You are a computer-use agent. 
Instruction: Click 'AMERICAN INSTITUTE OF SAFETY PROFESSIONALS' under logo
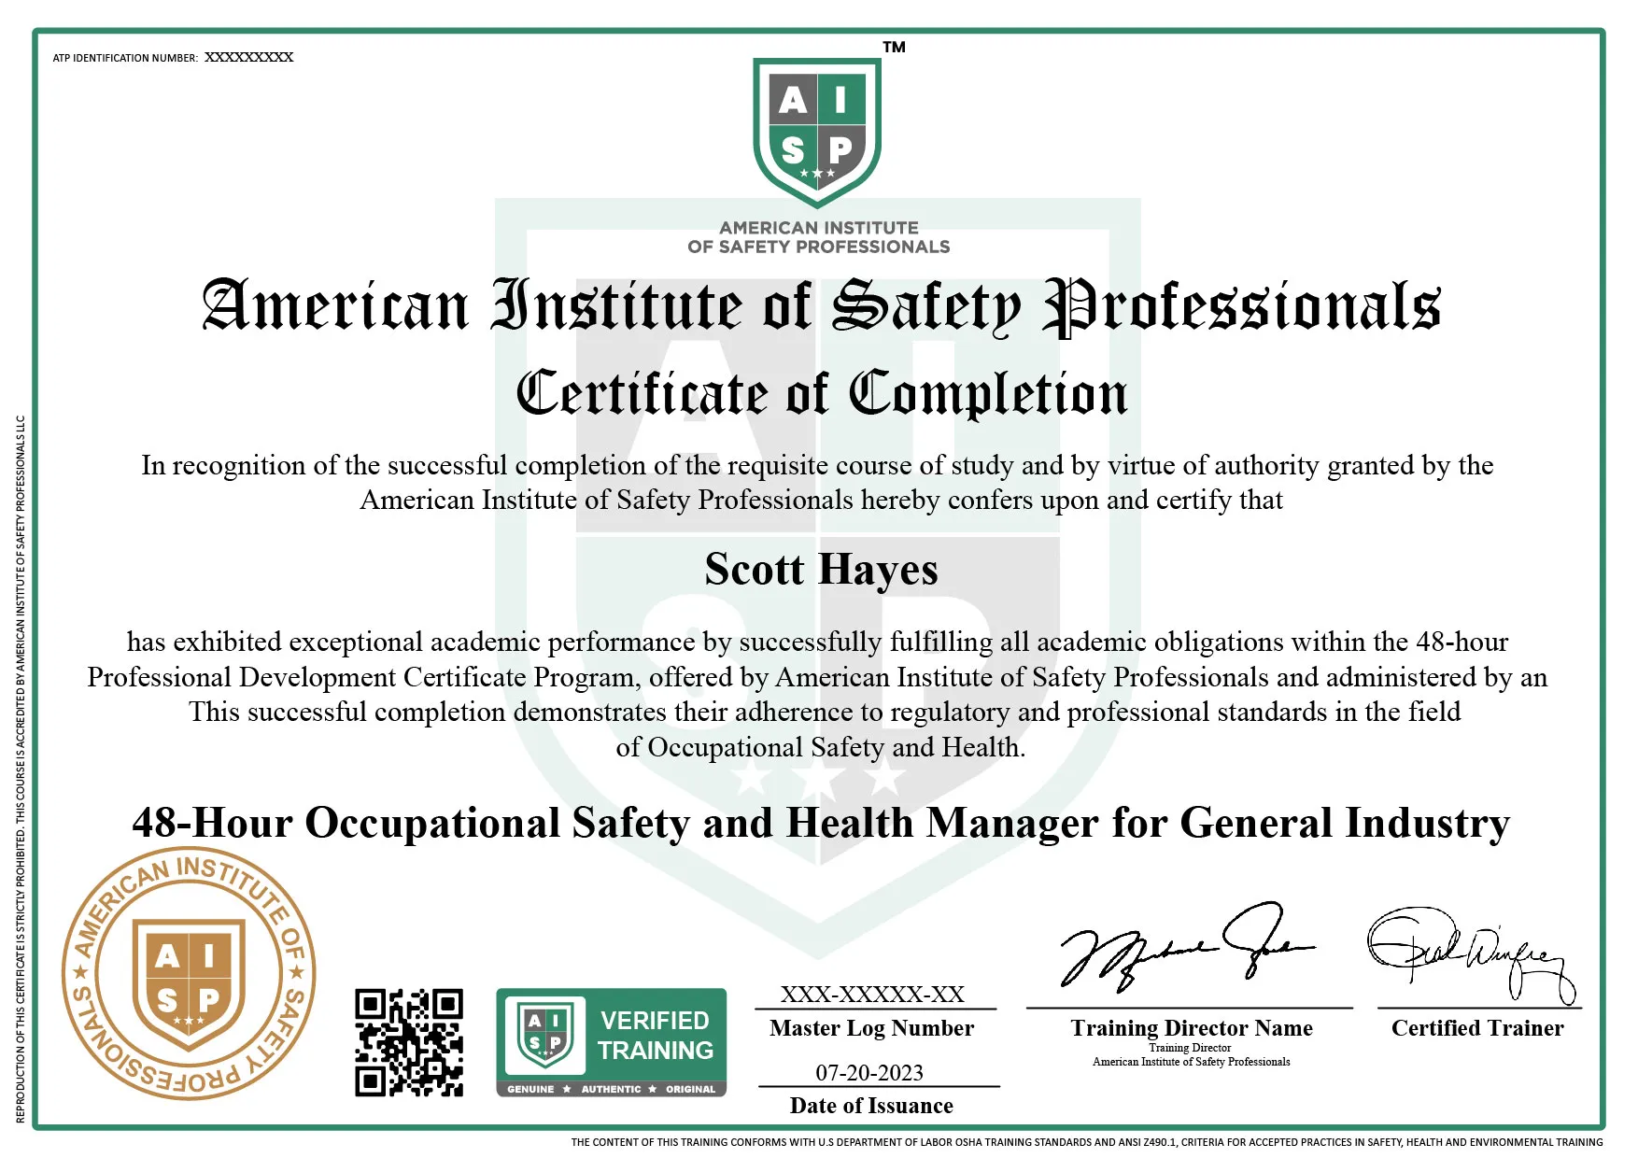click(x=818, y=237)
